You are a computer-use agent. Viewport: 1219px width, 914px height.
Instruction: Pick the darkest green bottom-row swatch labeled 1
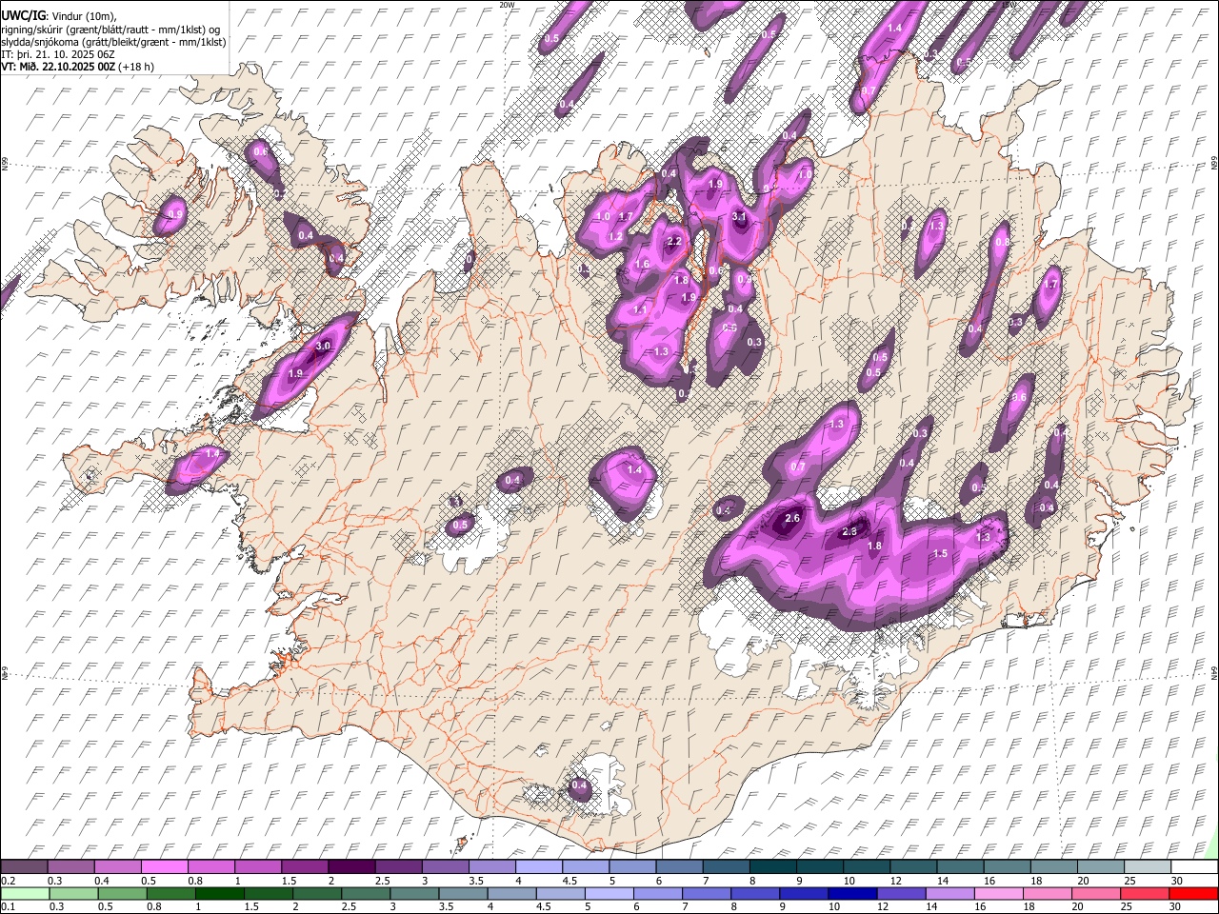point(219,893)
